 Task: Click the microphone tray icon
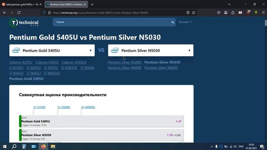[x=216, y=146]
